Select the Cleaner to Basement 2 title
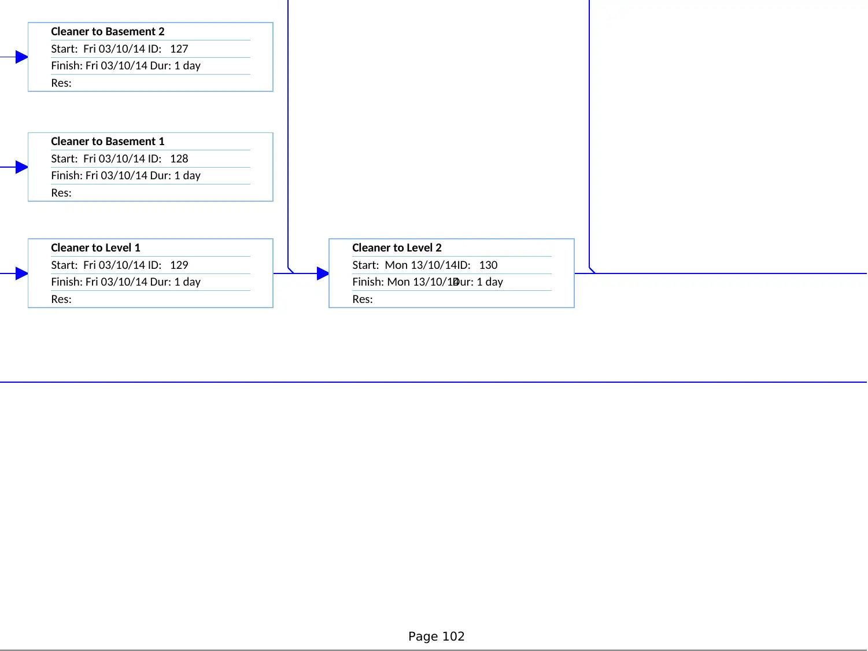The image size is (868, 651). click(x=108, y=31)
